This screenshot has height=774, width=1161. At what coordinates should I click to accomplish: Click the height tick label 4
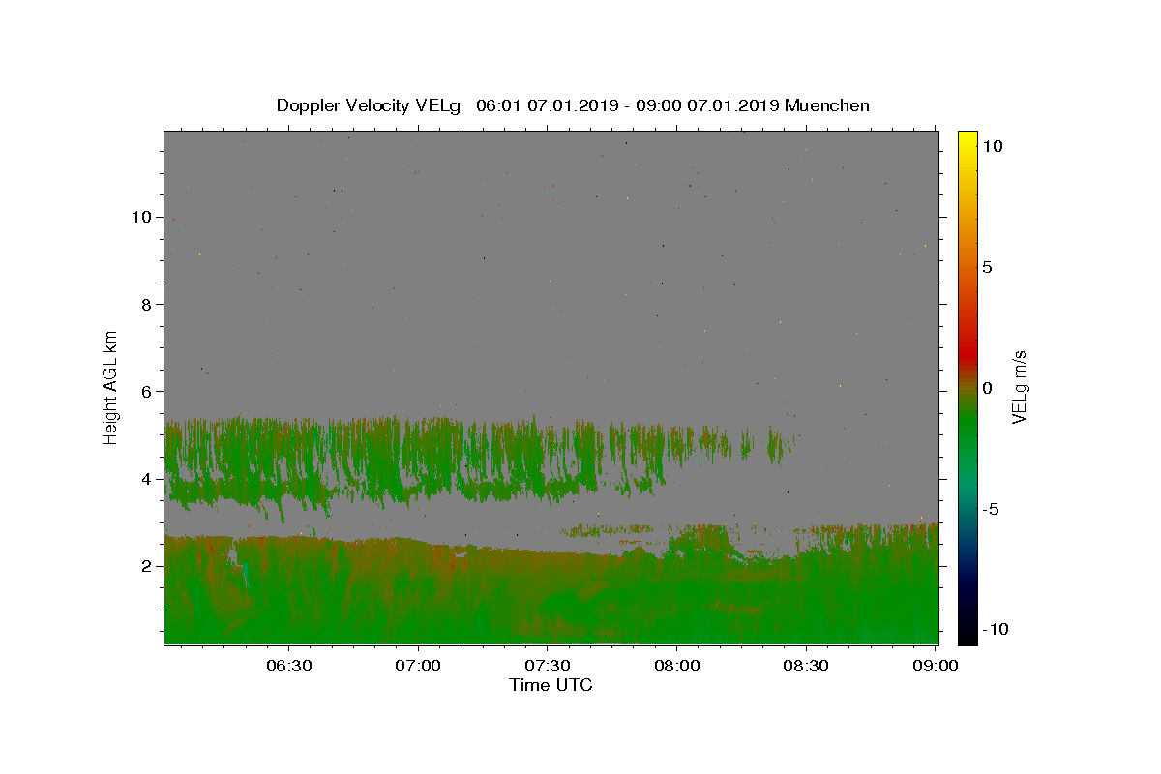(146, 479)
